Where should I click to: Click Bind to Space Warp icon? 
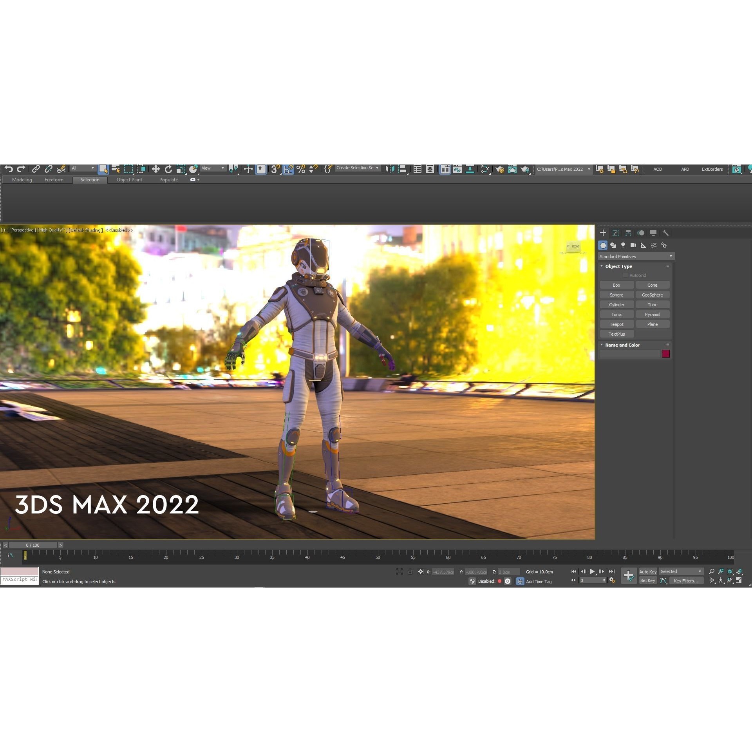tap(61, 169)
